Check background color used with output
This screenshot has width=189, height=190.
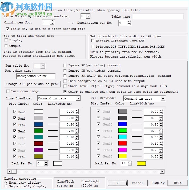click(65, 81)
